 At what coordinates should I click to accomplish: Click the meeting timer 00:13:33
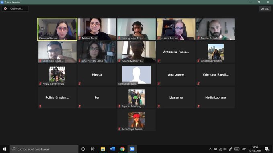[x=265, y=9]
